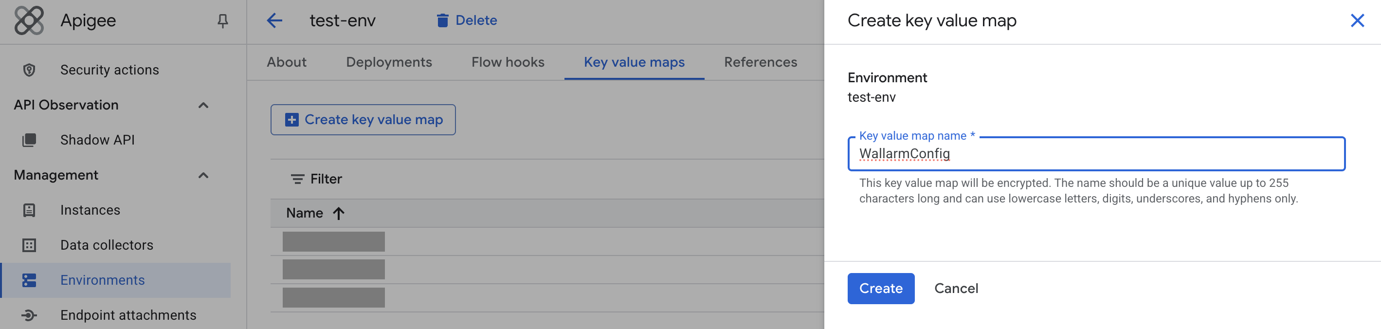Click the Security actions shield icon
1381x329 pixels.
(x=30, y=70)
